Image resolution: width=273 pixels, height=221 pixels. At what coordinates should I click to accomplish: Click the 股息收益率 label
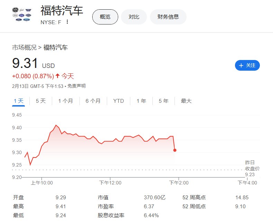(111, 215)
